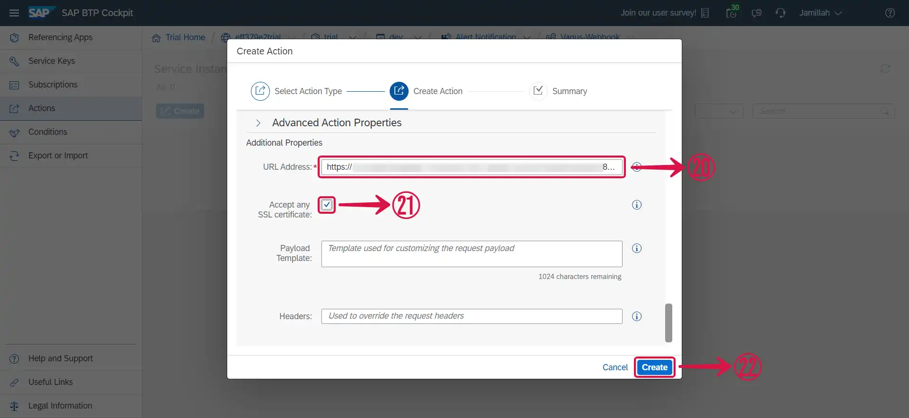The height and width of the screenshot is (418, 909).
Task: Show info for Accept any SSL certificate
Action: click(637, 205)
